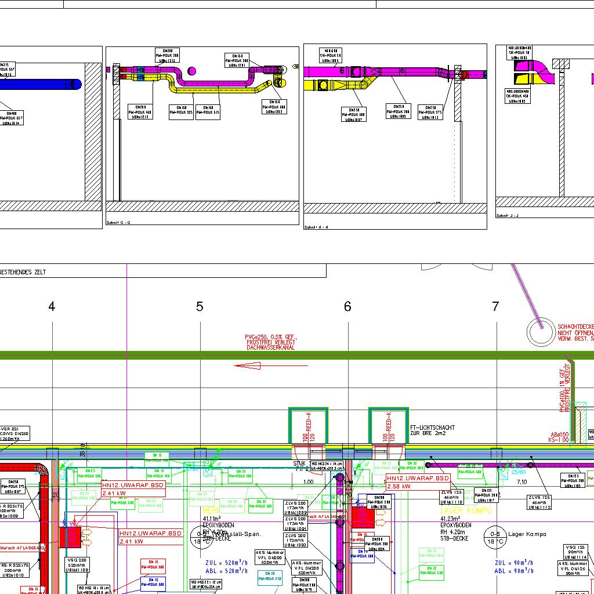The image size is (594, 594).
Task: Select the red flow direction arrow
Action: point(248,365)
